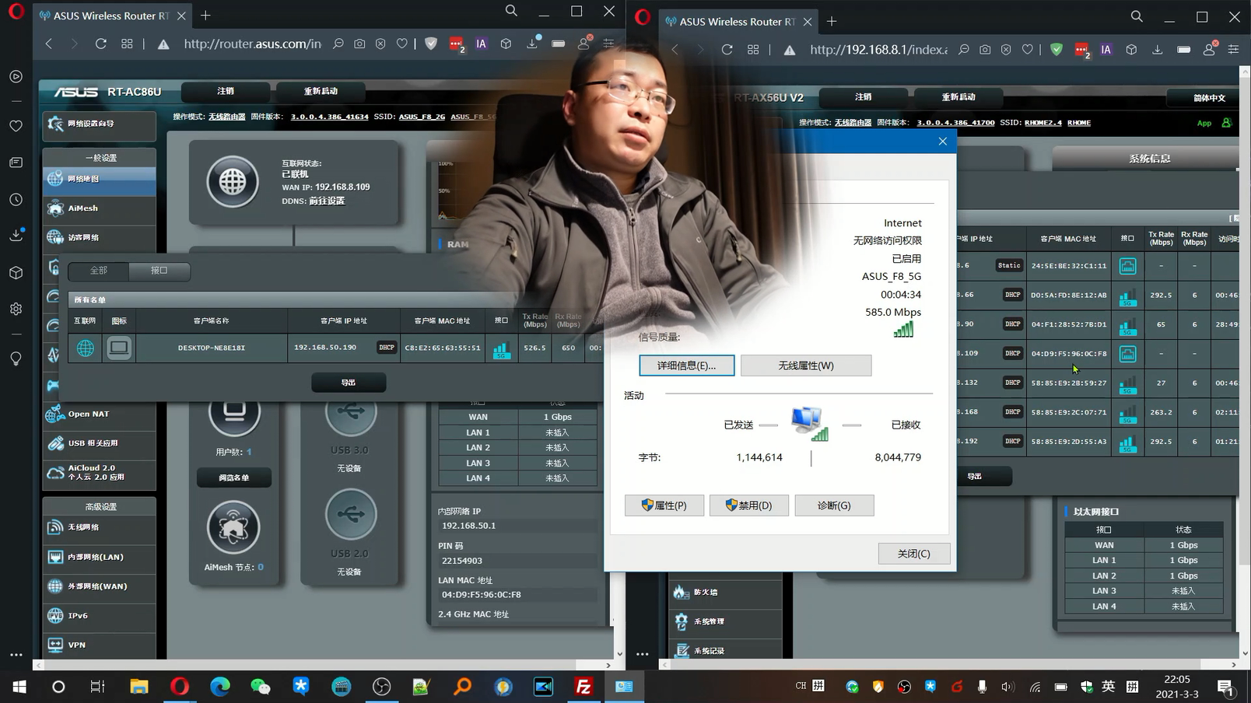Click 无线属性(W) button in the dialog
The width and height of the screenshot is (1251, 703).
pos(806,365)
